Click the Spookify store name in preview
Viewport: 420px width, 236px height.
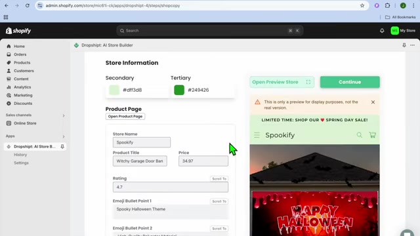pyautogui.click(x=280, y=135)
